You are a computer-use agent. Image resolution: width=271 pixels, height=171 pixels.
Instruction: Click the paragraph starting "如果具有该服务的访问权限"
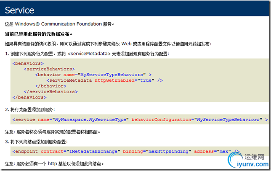[108, 44]
